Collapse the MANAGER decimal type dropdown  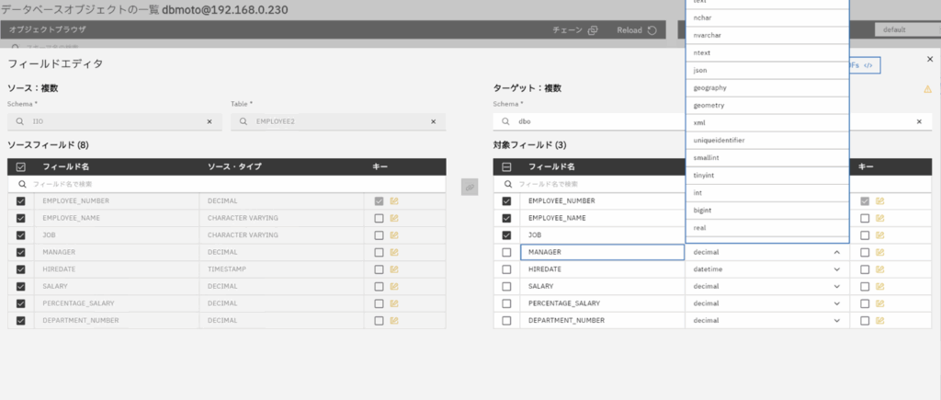836,252
